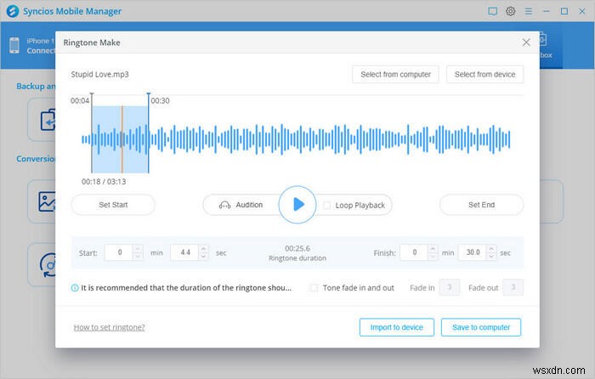
Task: Click the Ringtone Make dialog title
Action: (x=92, y=42)
